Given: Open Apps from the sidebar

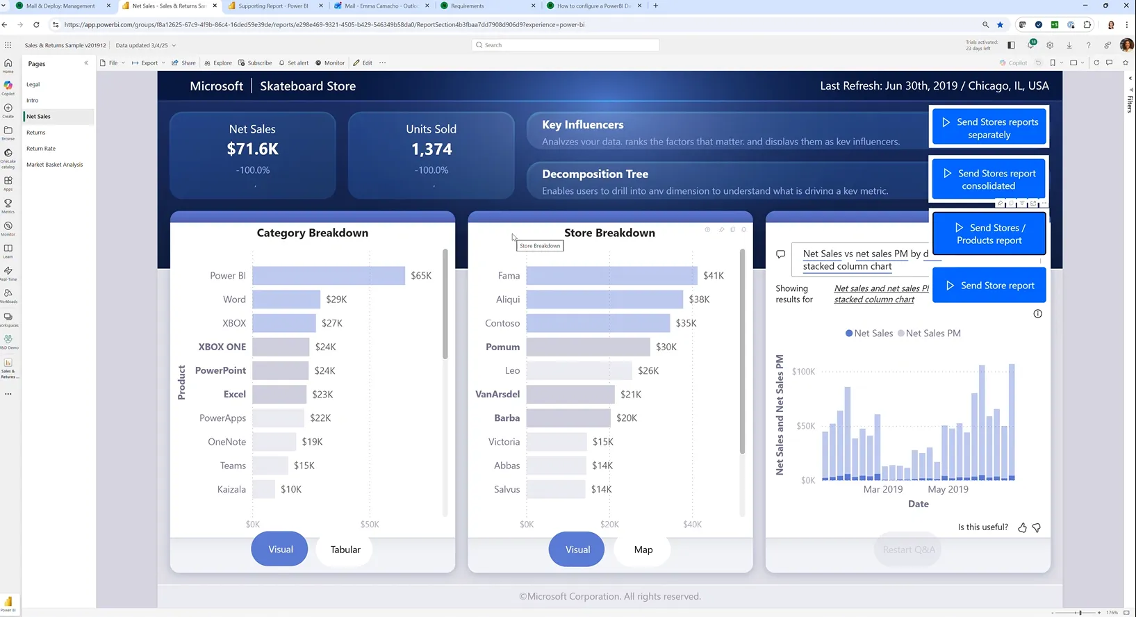Looking at the screenshot, I should pos(8,183).
